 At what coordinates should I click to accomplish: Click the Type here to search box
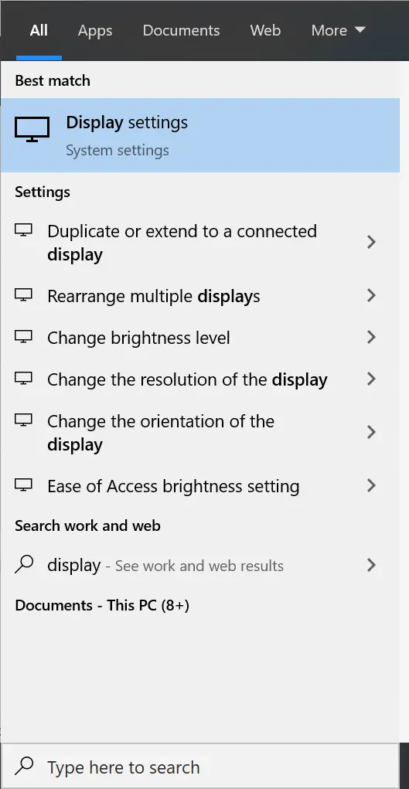point(204,767)
